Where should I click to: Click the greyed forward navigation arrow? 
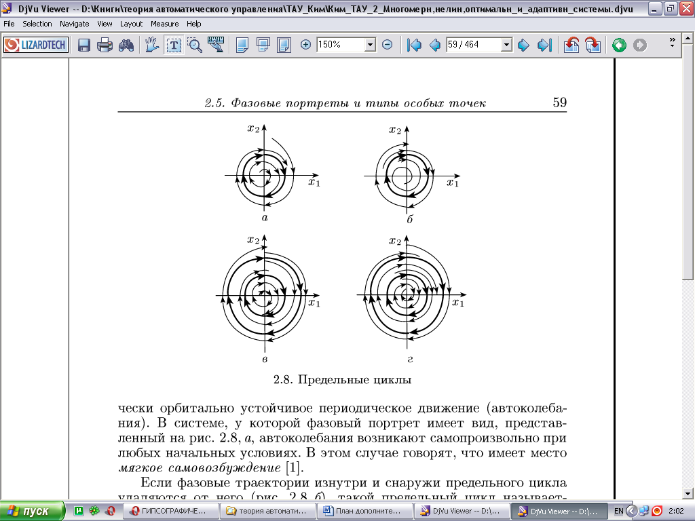click(639, 45)
